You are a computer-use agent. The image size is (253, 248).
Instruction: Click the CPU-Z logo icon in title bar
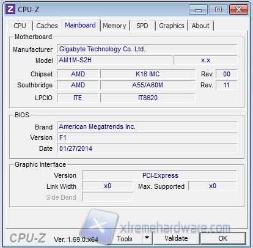click(x=10, y=9)
